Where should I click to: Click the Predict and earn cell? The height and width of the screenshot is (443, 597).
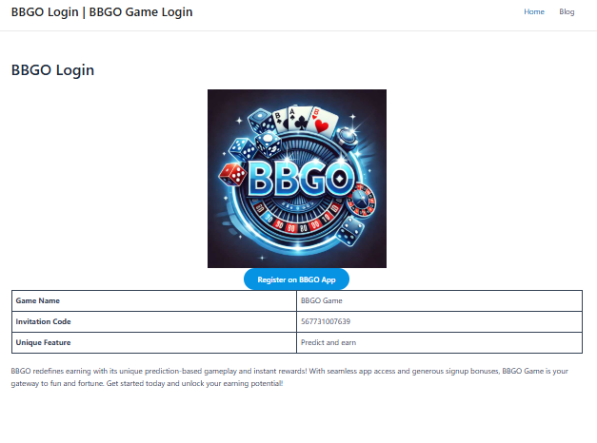pos(439,342)
